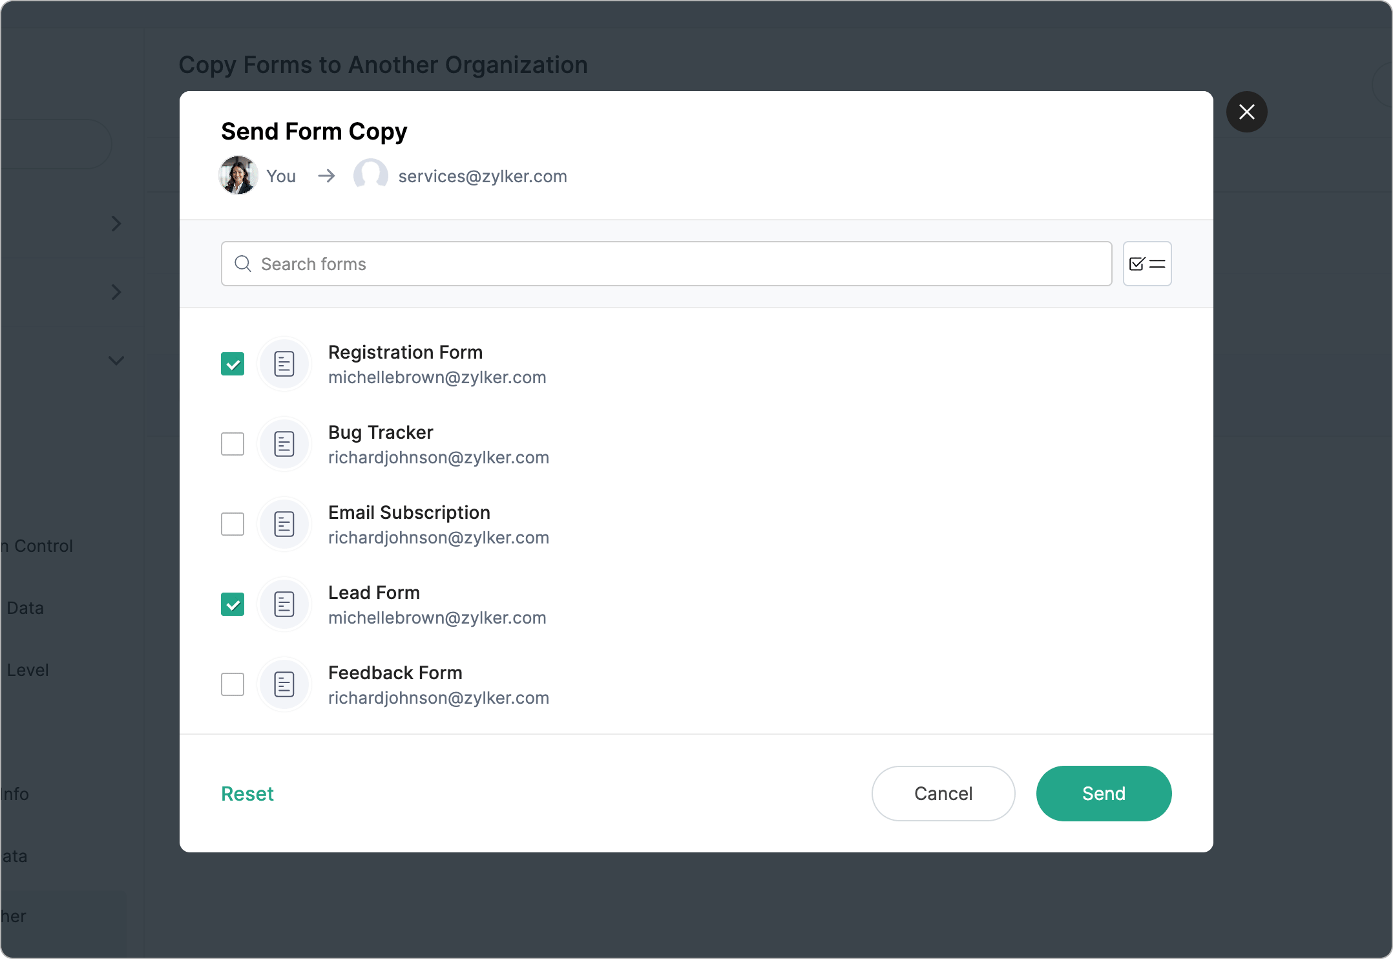Check the Bug Tracker checkbox

233,445
